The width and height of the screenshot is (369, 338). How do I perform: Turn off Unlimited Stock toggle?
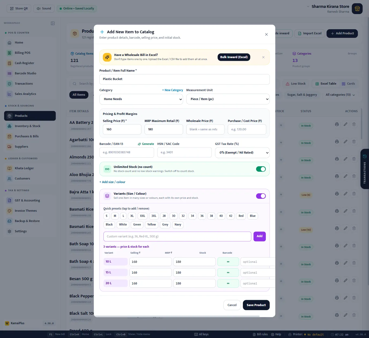[261, 169]
